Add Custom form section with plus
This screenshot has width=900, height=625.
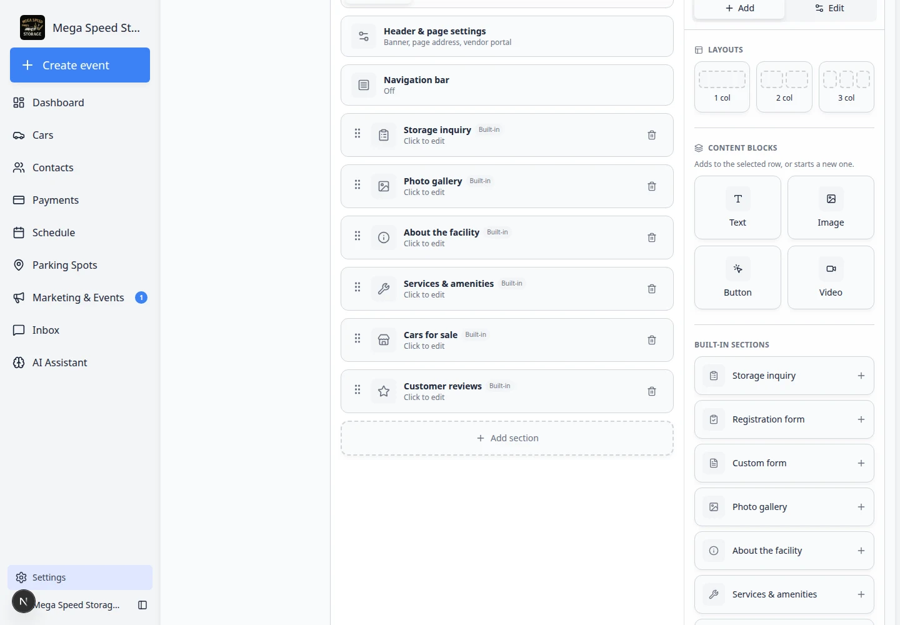click(861, 463)
